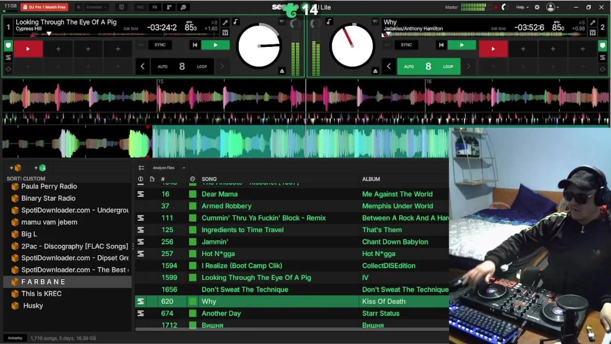Toggle key lock note icon on deck 1

pos(235,22)
